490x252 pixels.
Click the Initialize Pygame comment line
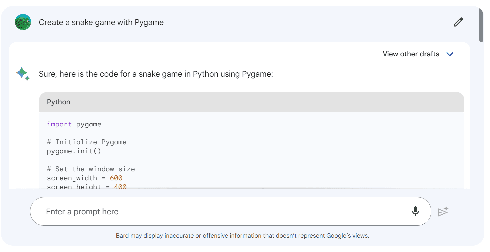click(x=87, y=142)
